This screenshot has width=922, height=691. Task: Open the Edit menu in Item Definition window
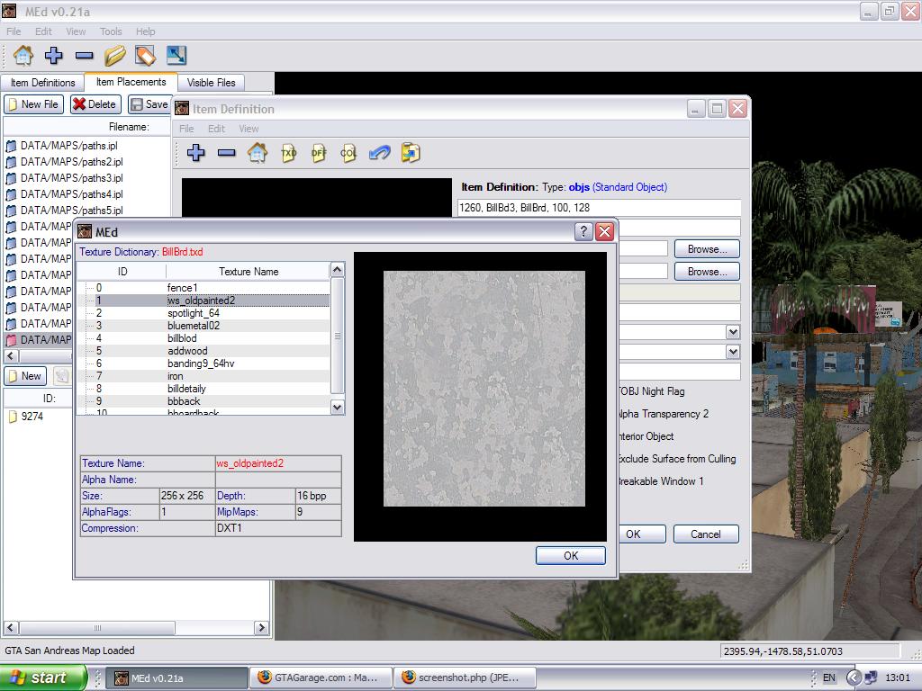tap(216, 128)
